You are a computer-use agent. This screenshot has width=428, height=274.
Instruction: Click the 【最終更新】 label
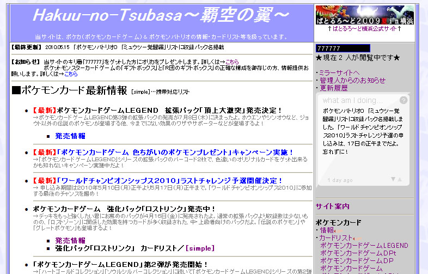(x=26, y=47)
